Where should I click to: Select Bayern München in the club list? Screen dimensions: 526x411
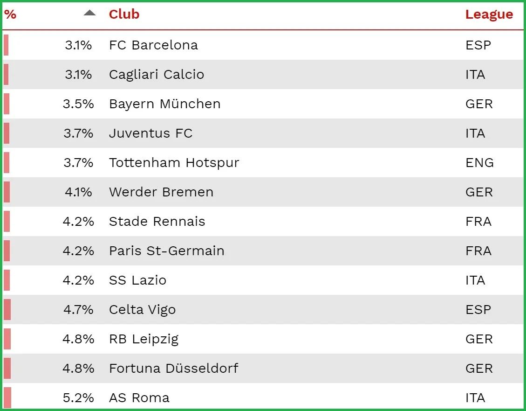(x=164, y=104)
